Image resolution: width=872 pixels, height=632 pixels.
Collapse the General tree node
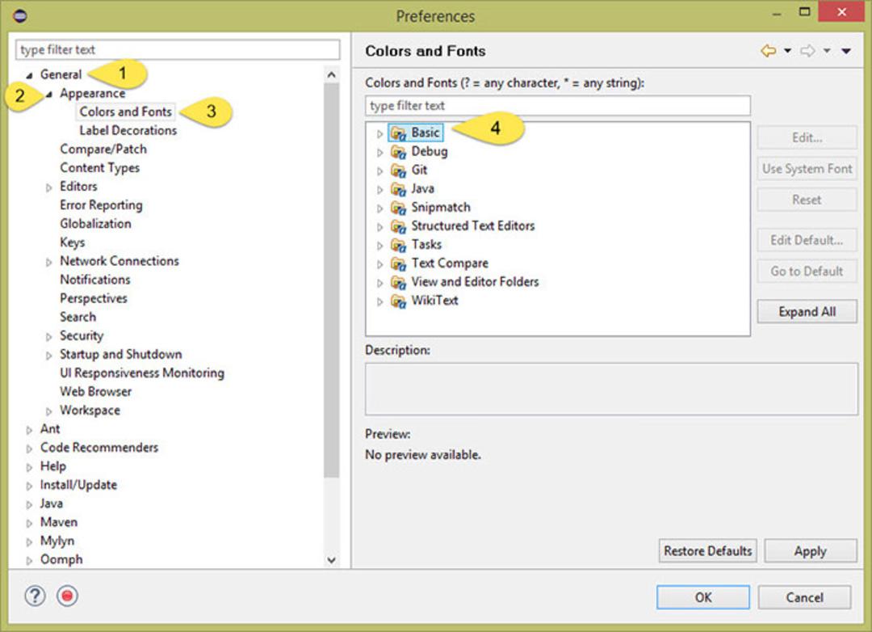coord(30,75)
